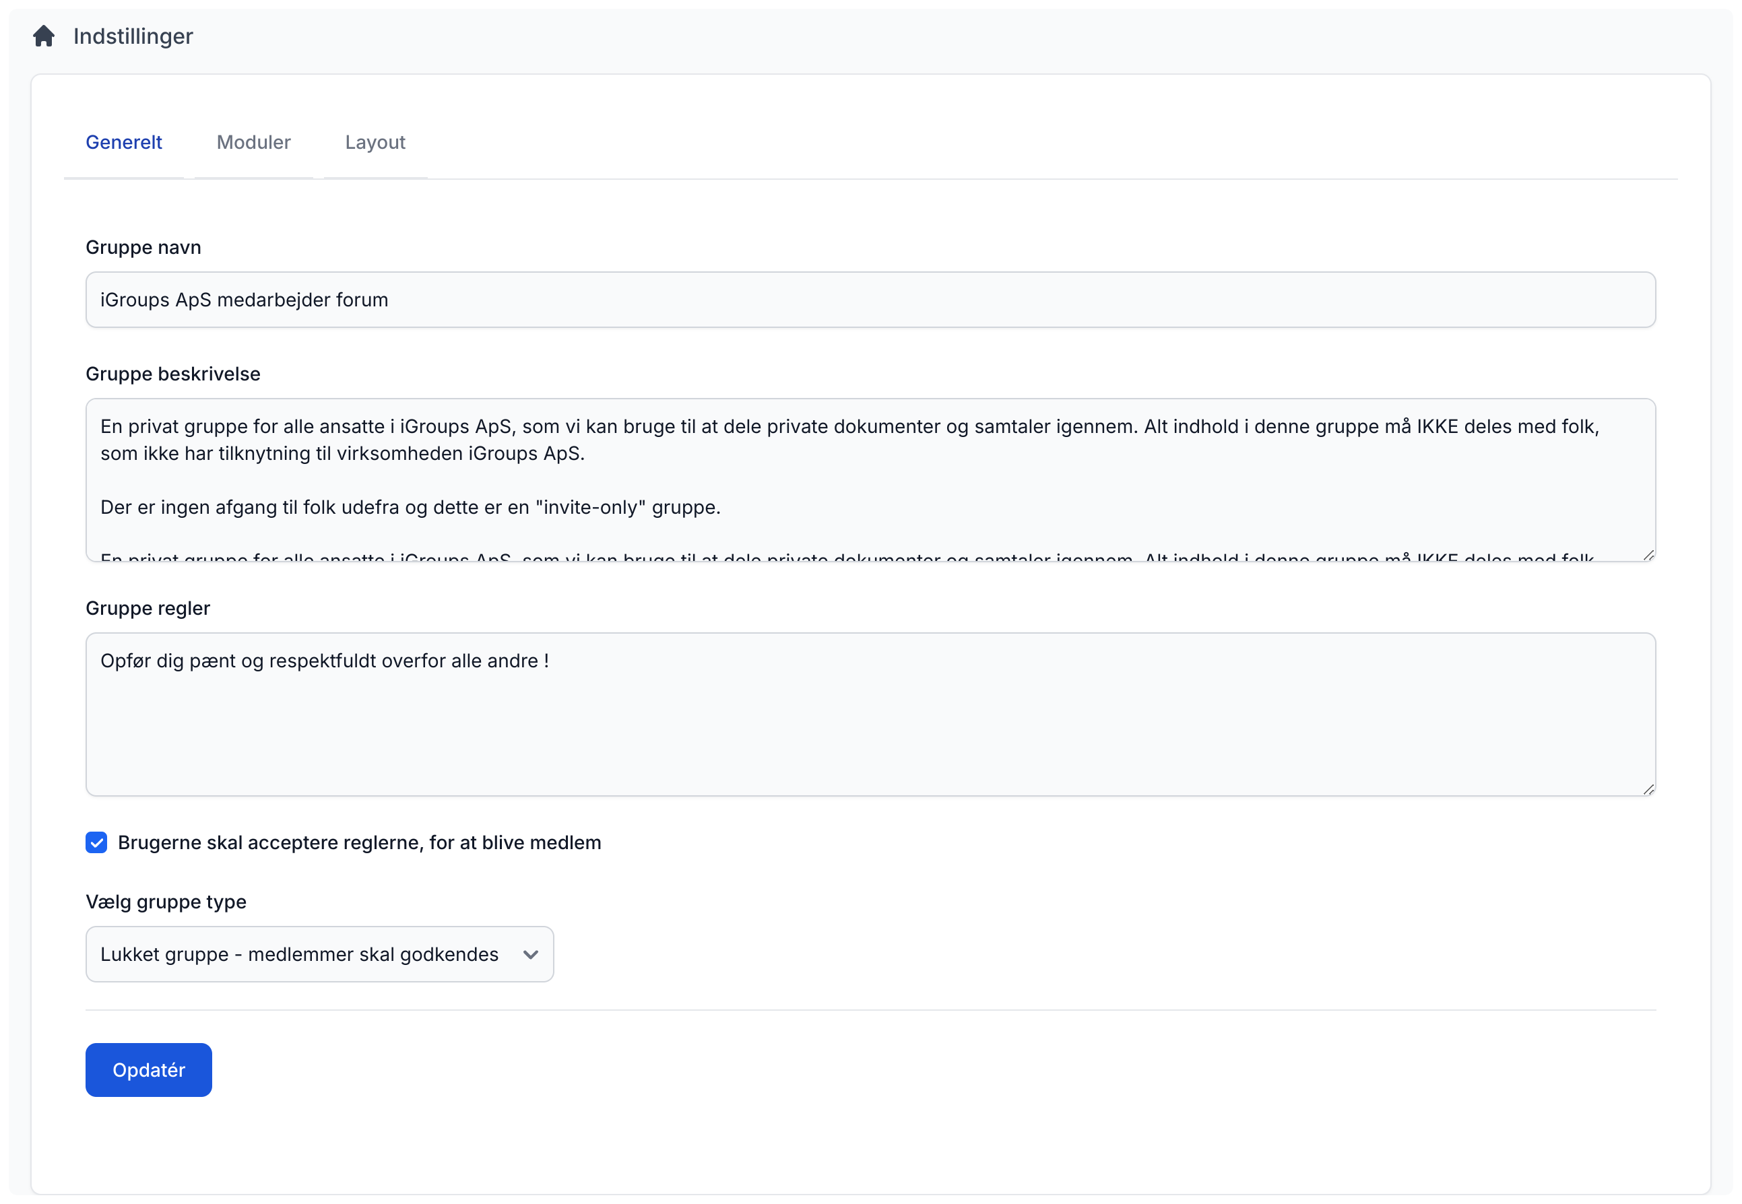
Task: Open the Layout tab
Action: point(375,143)
